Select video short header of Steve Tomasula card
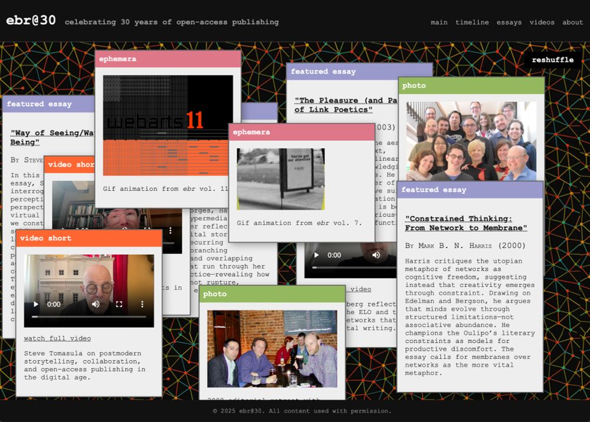Screen dimensions: 590x422 coord(89,238)
